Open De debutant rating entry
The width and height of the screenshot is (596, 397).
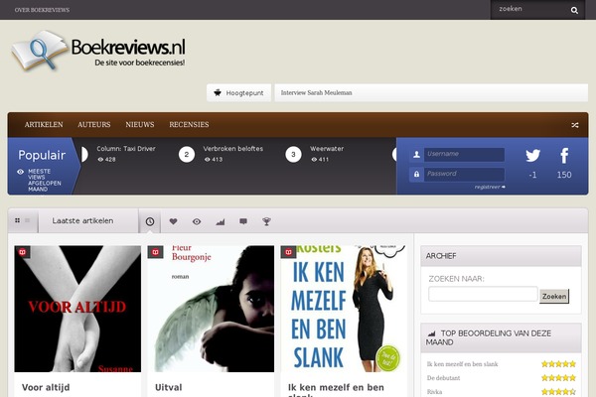[x=443, y=378]
